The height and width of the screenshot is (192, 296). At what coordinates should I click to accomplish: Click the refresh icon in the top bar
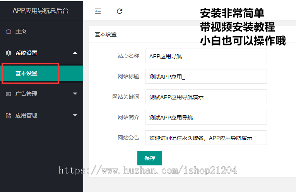(120, 11)
